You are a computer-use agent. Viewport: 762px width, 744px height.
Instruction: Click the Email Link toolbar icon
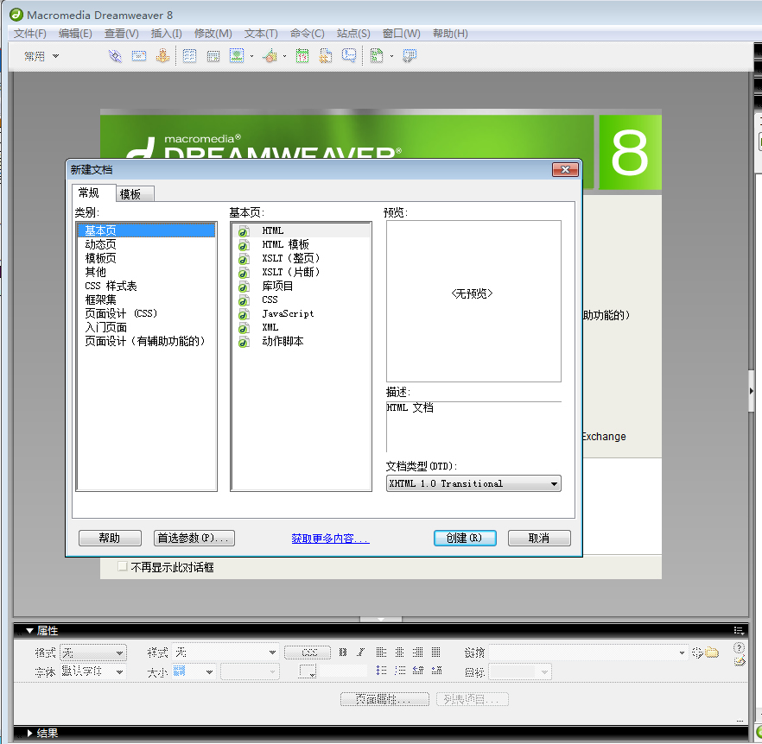coord(138,56)
